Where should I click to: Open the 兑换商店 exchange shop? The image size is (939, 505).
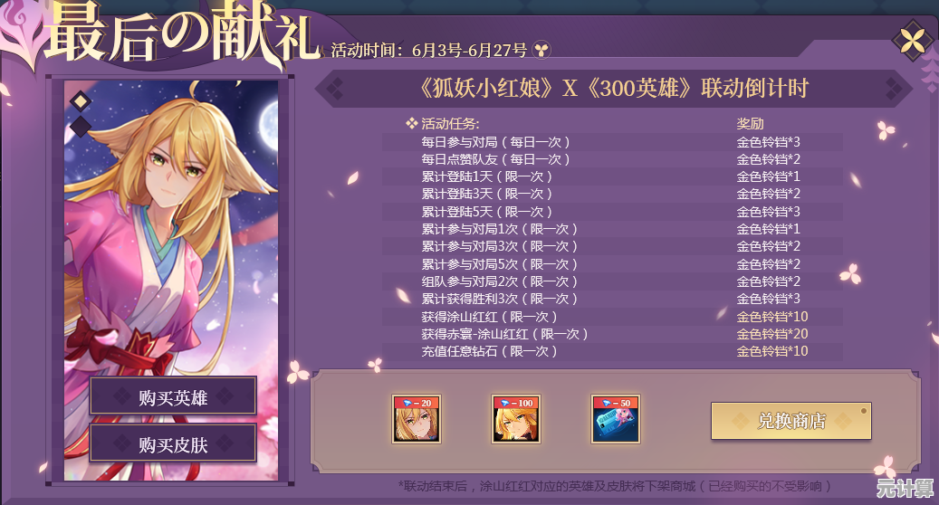point(791,421)
